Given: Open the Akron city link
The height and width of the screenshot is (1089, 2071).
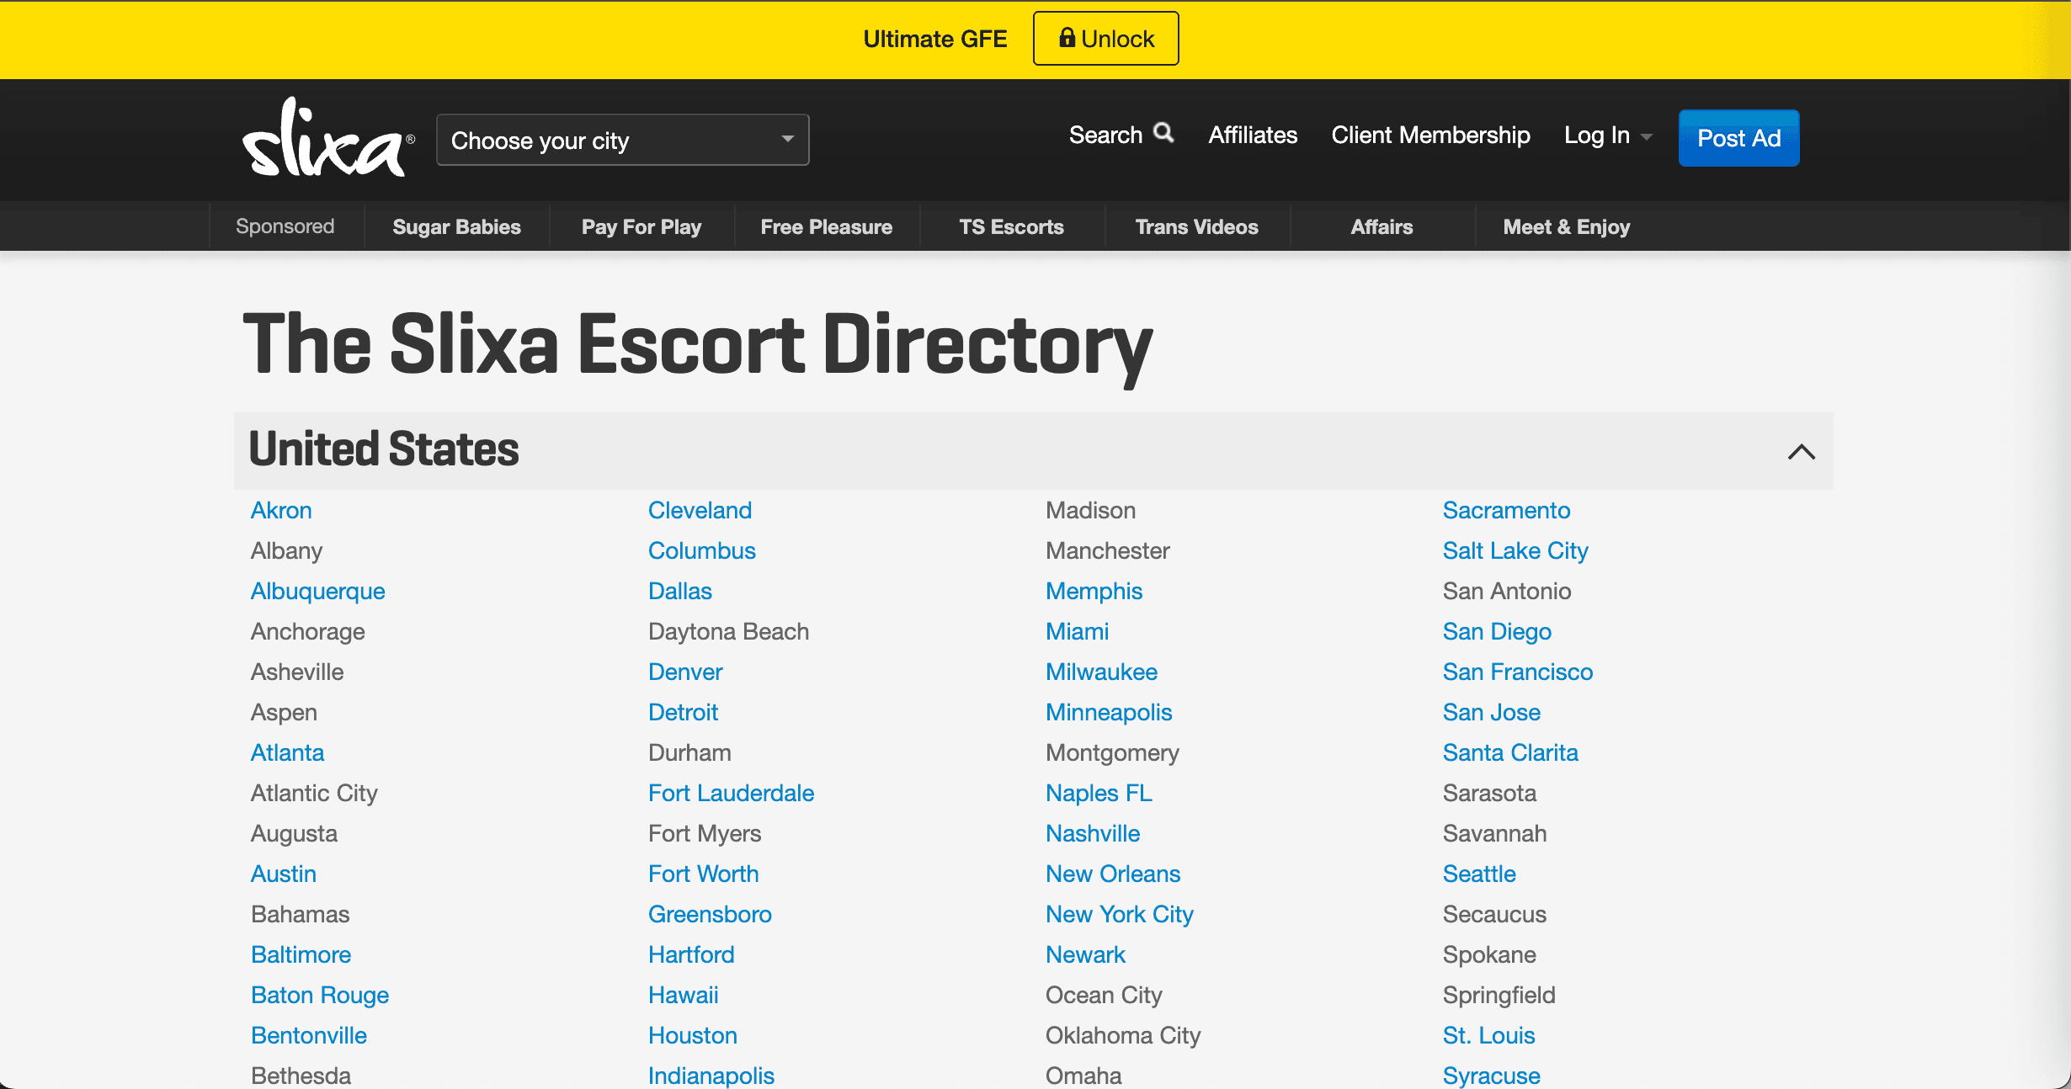Looking at the screenshot, I should click(x=281, y=510).
